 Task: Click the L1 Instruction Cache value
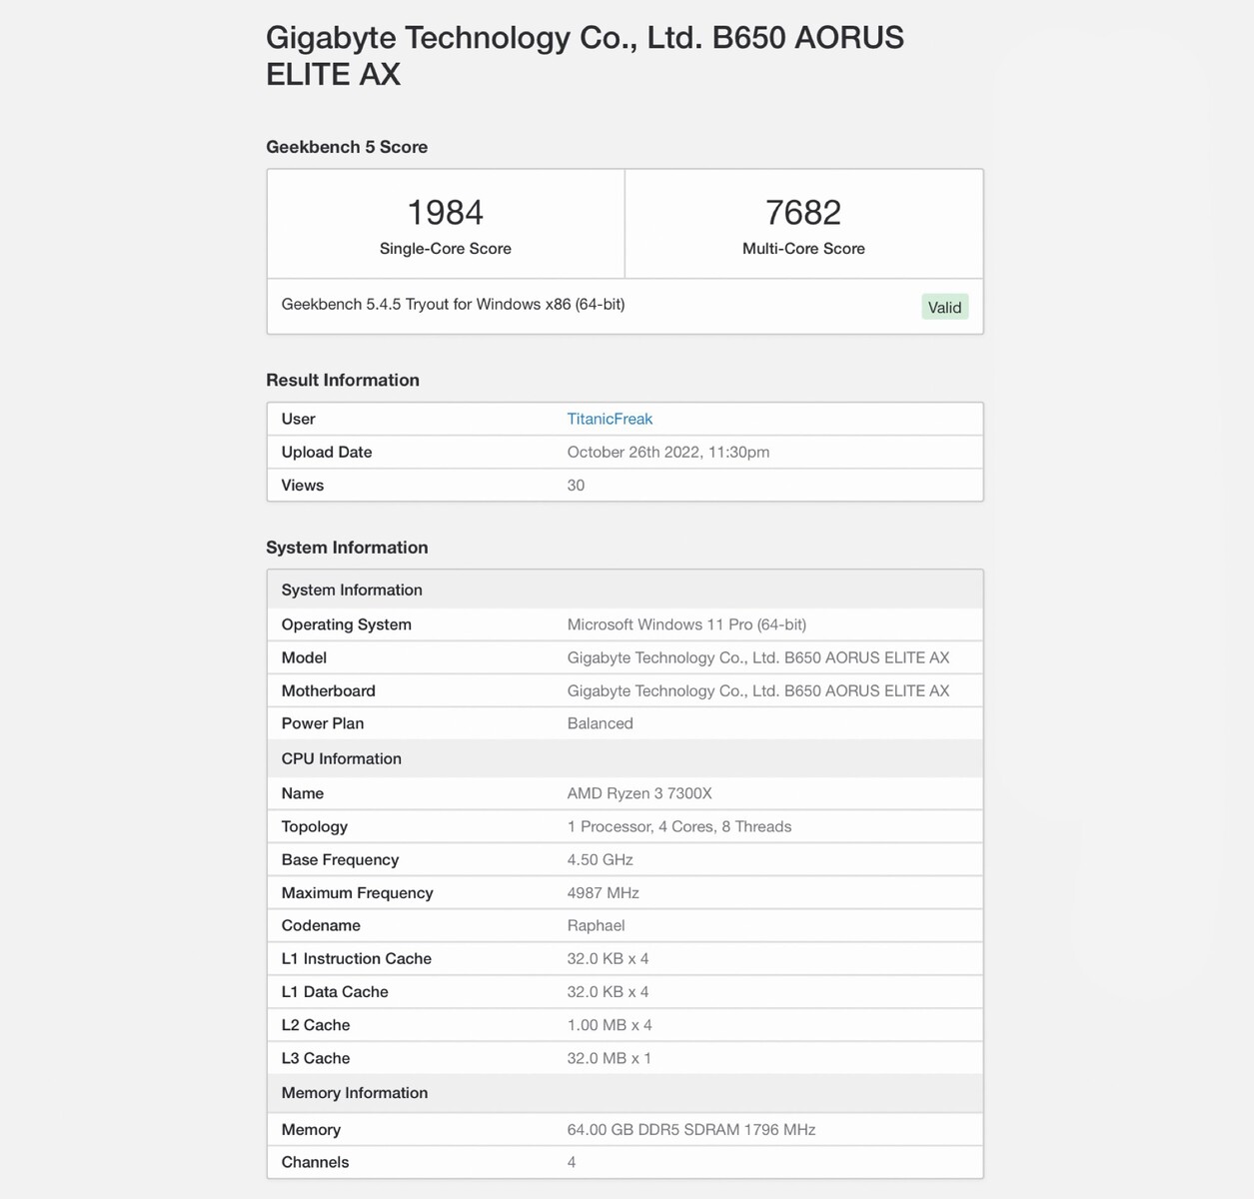[608, 958]
